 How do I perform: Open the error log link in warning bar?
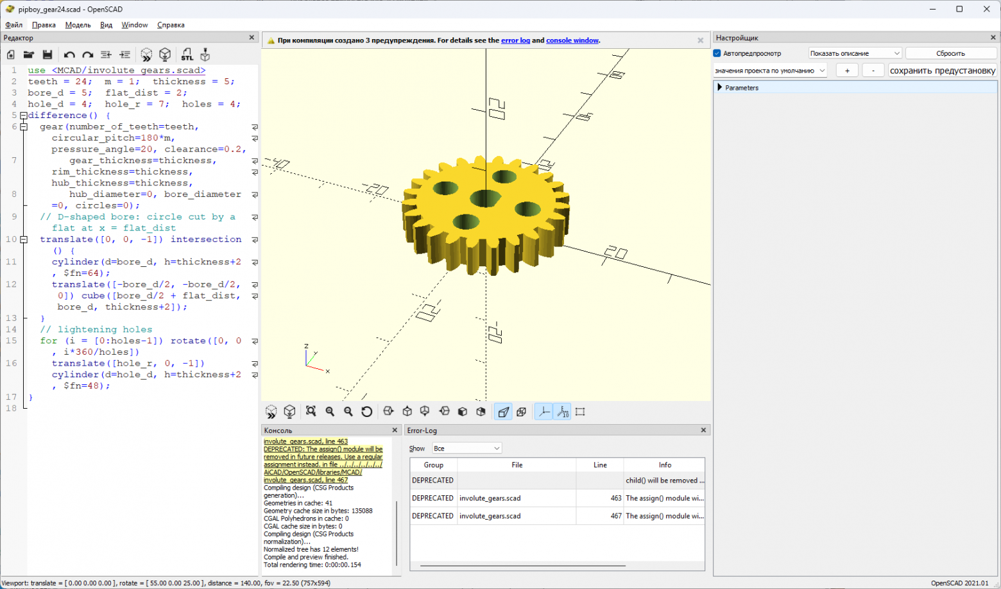(515, 40)
